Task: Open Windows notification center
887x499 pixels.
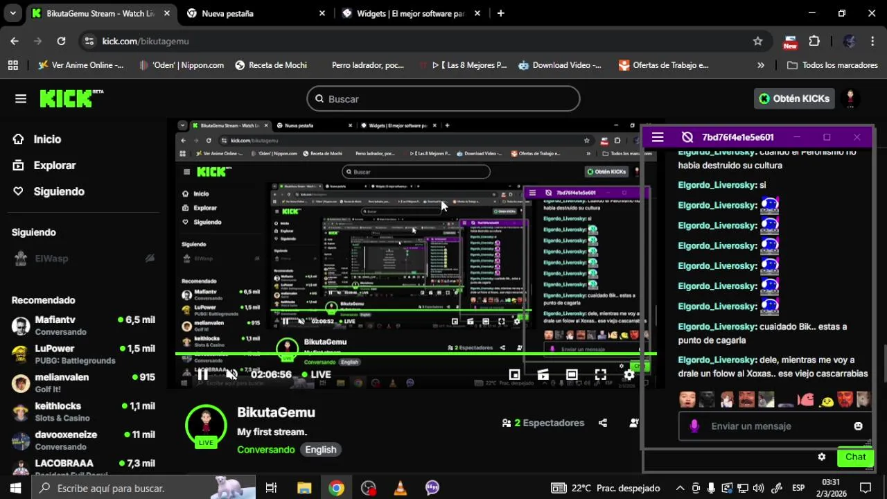Action: click(x=866, y=488)
